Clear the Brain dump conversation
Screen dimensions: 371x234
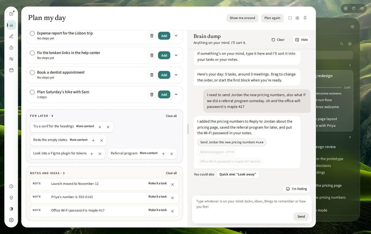point(278,40)
